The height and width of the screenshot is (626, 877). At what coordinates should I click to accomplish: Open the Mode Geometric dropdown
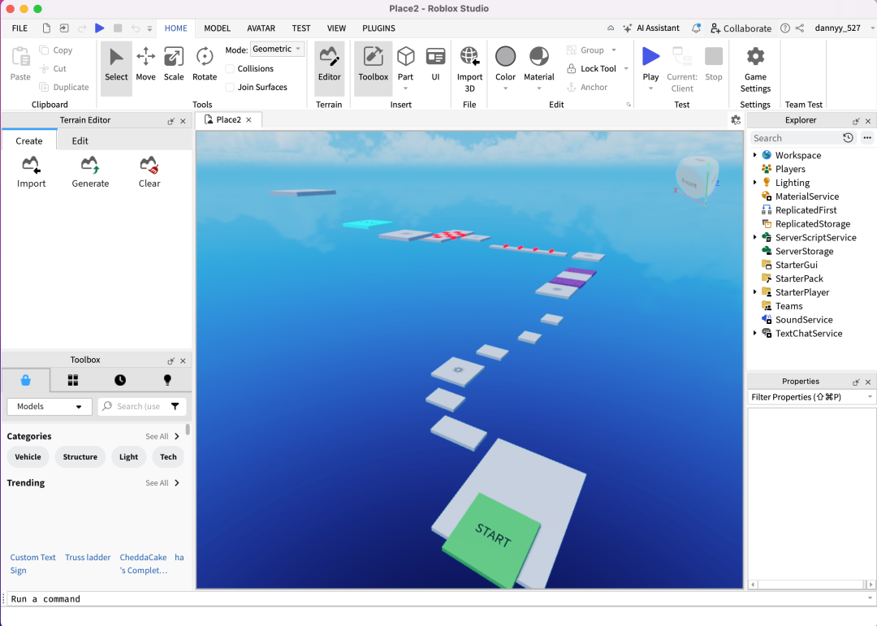pyautogui.click(x=277, y=50)
